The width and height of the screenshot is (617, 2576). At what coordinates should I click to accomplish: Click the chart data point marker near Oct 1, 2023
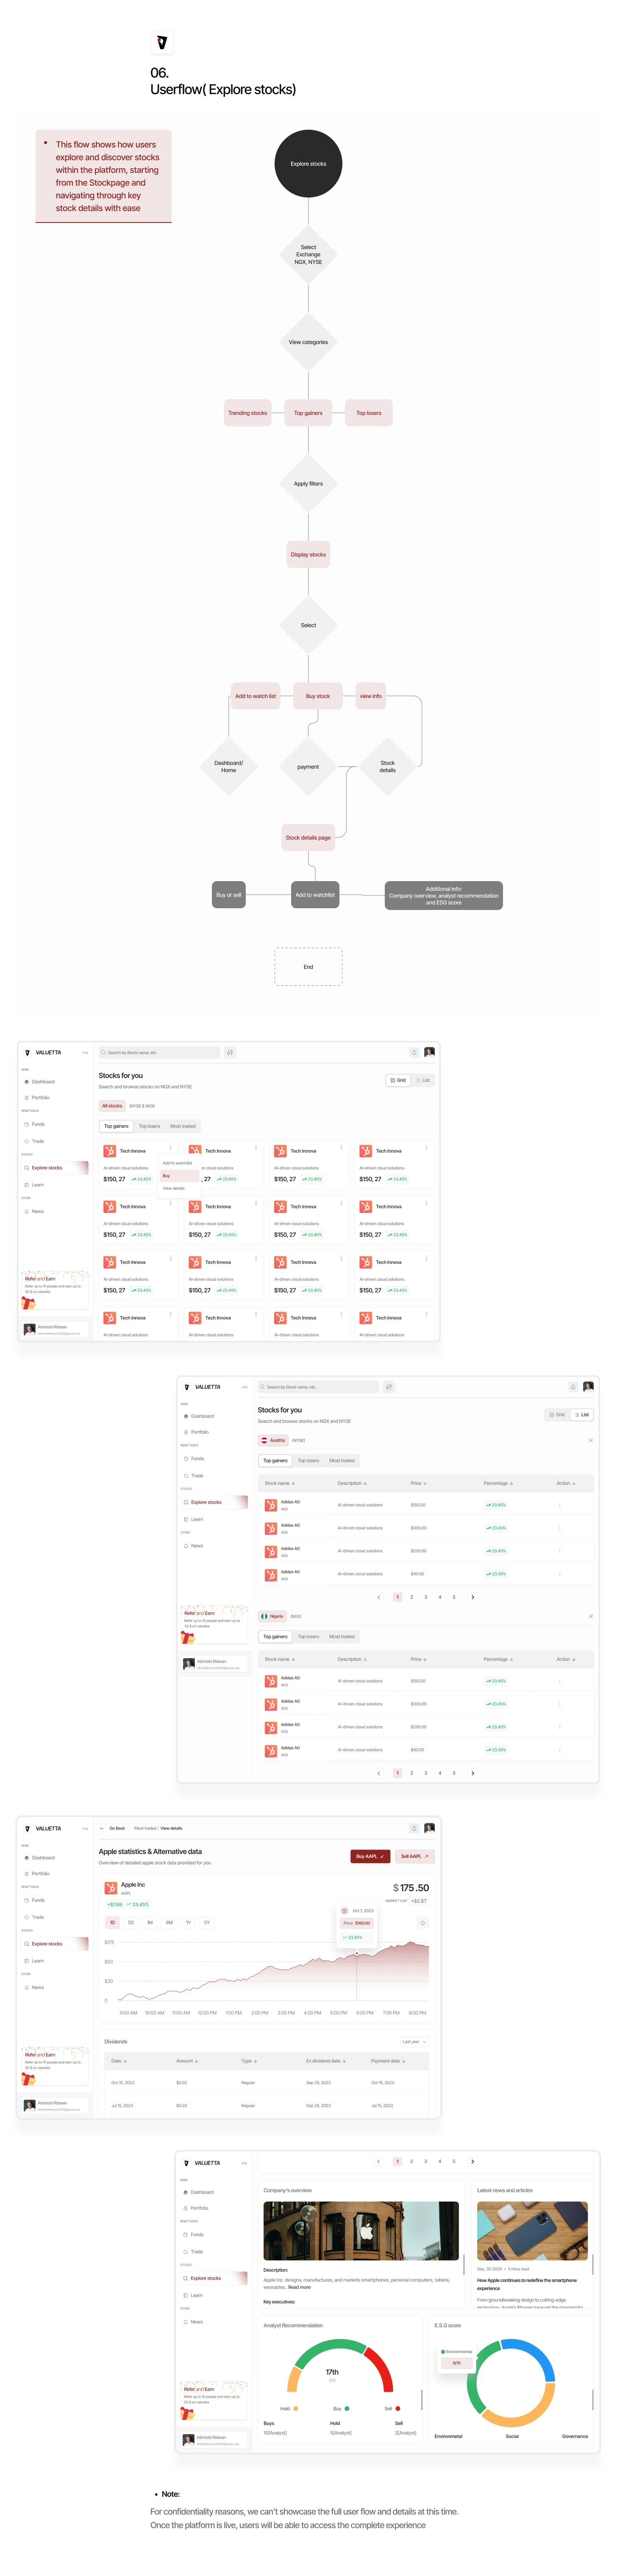pyautogui.click(x=356, y=1954)
